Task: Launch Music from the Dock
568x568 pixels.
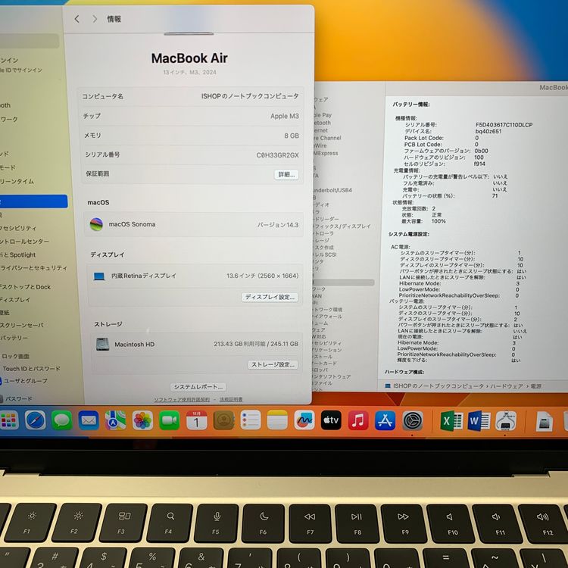Action: pyautogui.click(x=358, y=420)
